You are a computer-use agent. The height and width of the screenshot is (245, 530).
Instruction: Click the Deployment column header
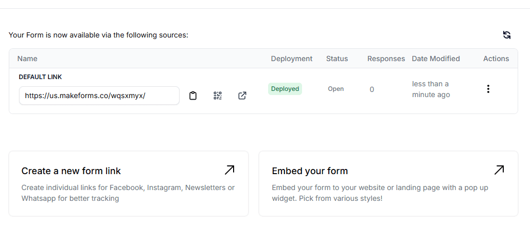tap(291, 59)
